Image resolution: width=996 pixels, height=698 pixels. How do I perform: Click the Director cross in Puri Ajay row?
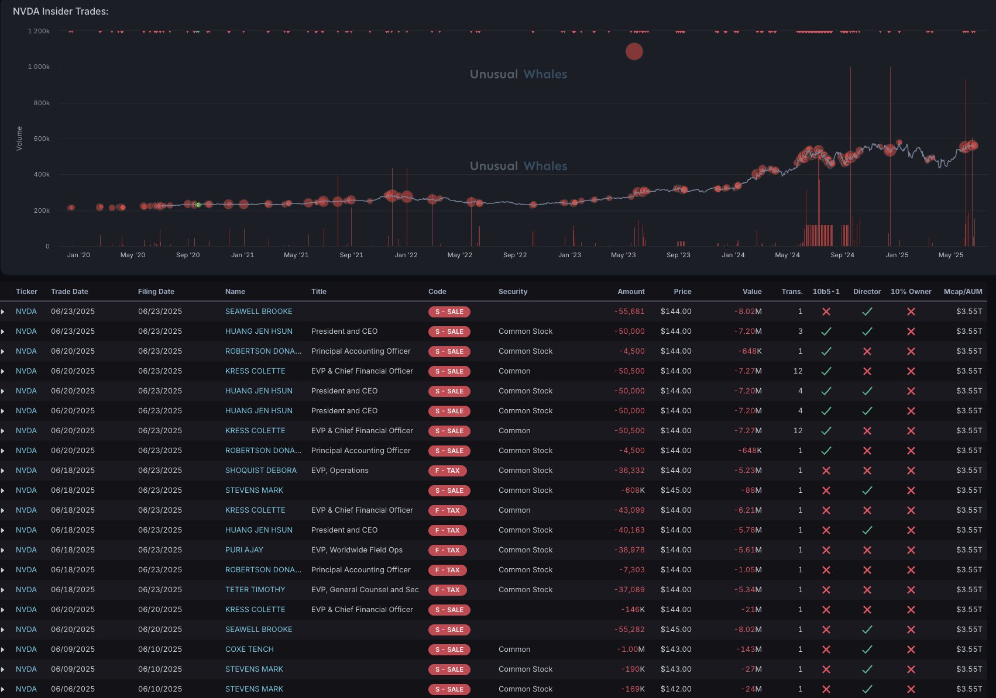coord(867,550)
